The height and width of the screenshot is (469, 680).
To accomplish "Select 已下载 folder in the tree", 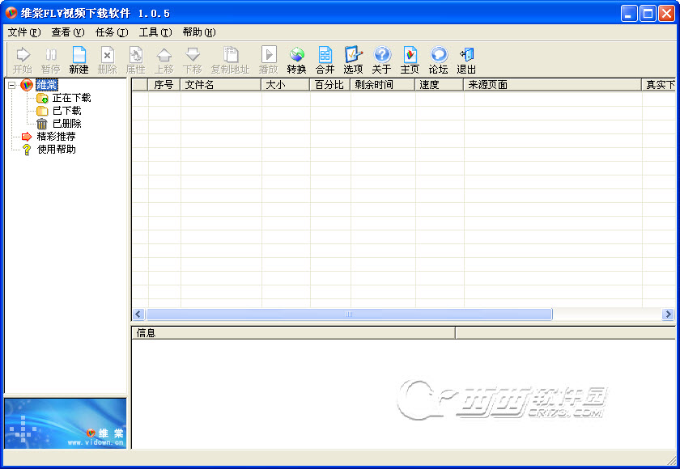I will (x=66, y=111).
